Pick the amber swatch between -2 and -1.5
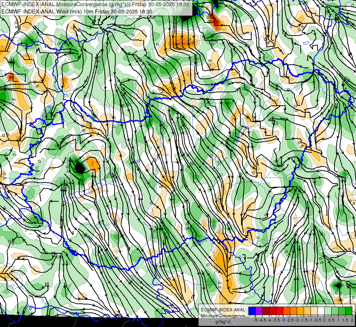Screen dimensions: 356x327 pyautogui.click(x=300, y=311)
